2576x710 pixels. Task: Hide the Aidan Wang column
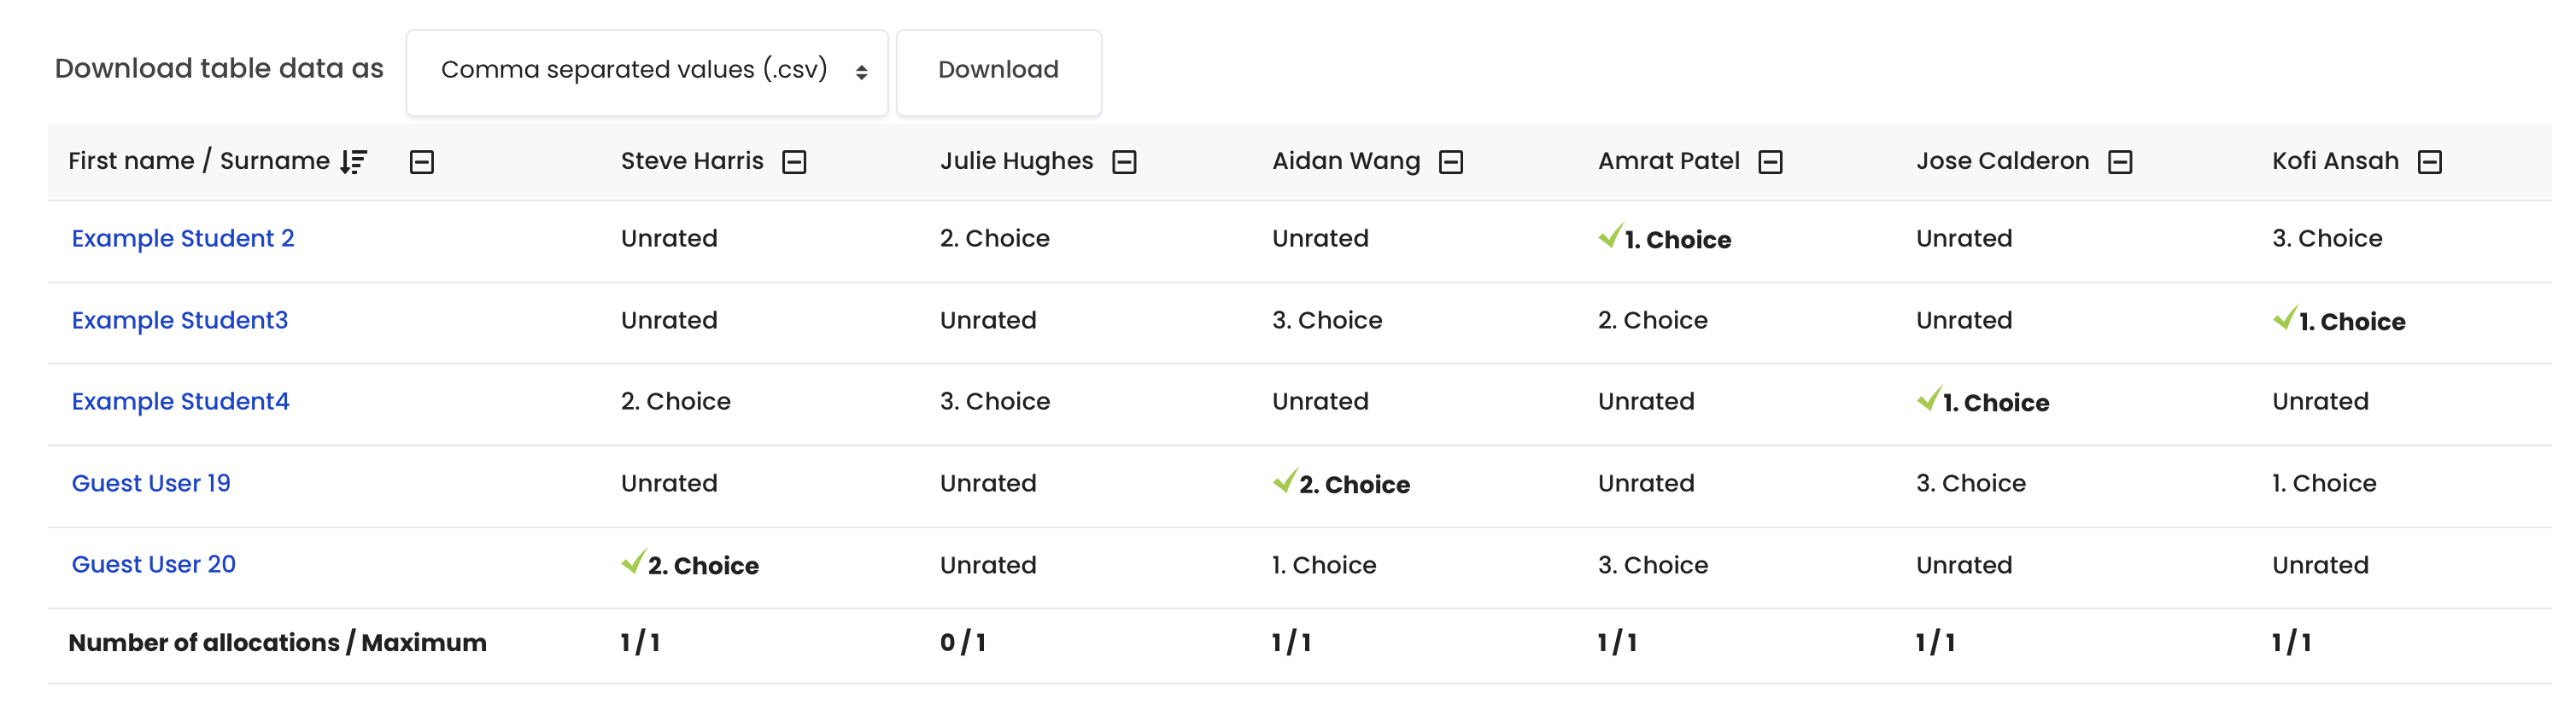point(1451,162)
